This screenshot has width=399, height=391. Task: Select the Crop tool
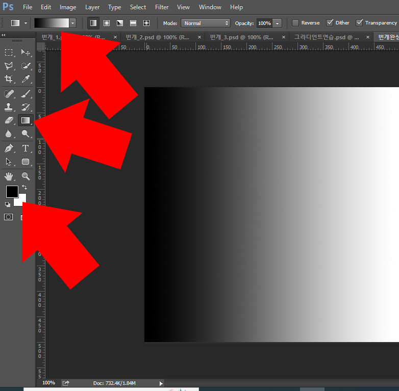(9, 79)
